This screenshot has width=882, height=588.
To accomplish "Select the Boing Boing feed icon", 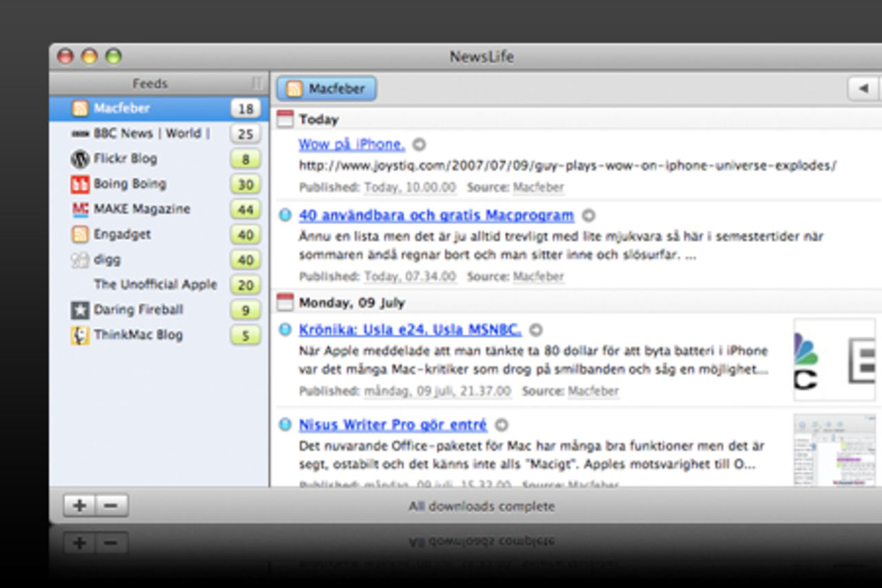I will (x=81, y=184).
